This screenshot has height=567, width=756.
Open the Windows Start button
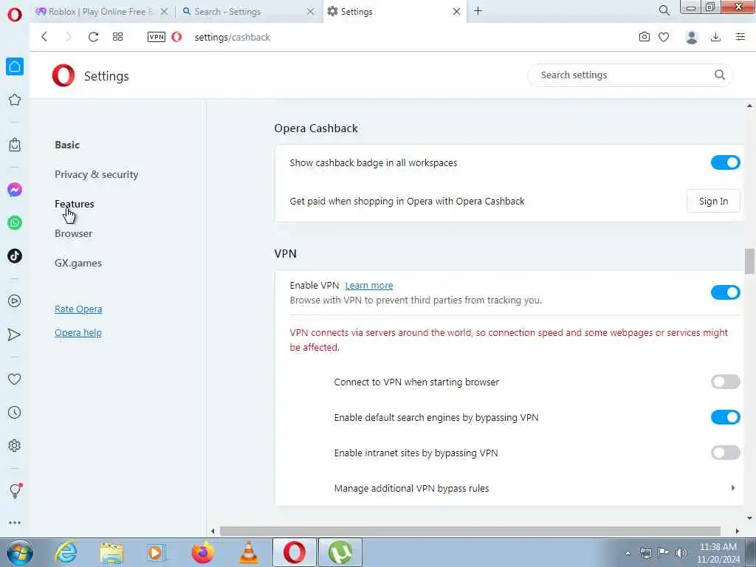click(20, 552)
